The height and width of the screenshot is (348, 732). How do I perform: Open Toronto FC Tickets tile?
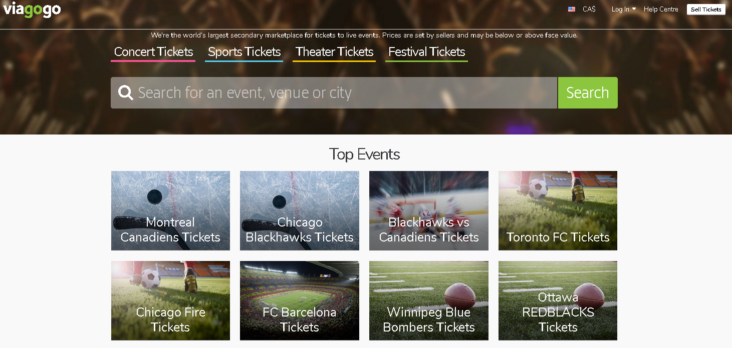pyautogui.click(x=558, y=210)
